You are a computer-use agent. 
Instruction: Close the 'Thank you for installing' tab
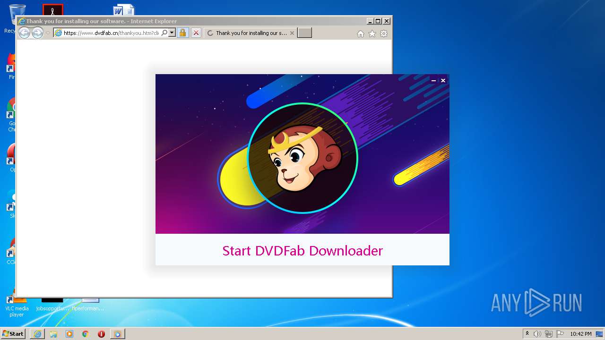click(292, 33)
